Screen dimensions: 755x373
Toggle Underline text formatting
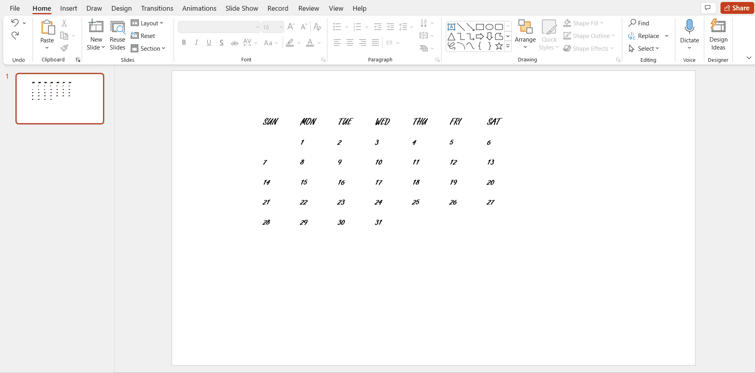[x=209, y=43]
